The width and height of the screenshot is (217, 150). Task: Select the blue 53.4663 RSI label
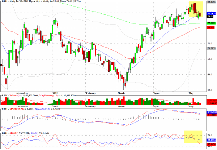212,140
